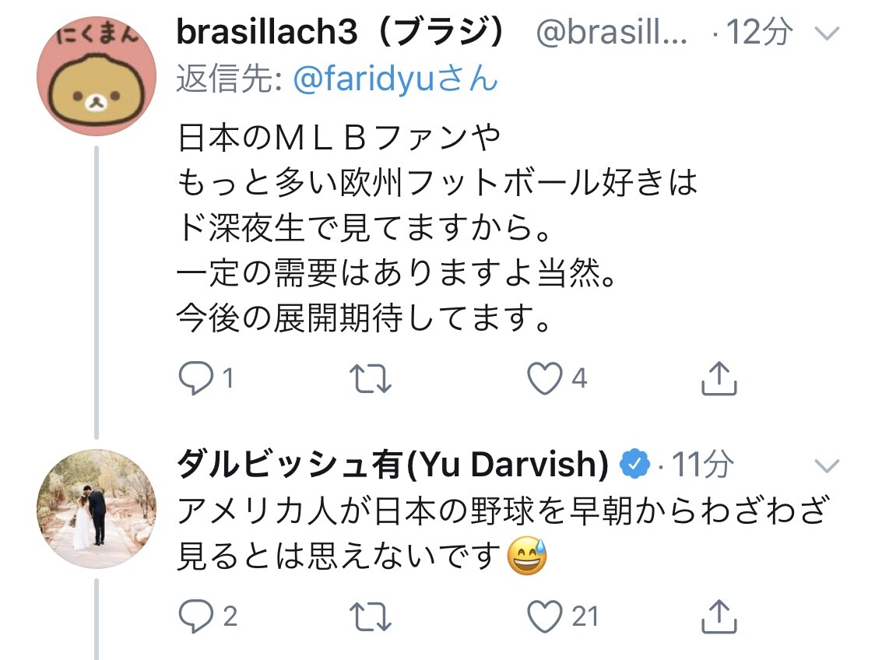875x660 pixels.
Task: Like Yu Darvish's tweet with 21 likes
Action: (x=545, y=616)
